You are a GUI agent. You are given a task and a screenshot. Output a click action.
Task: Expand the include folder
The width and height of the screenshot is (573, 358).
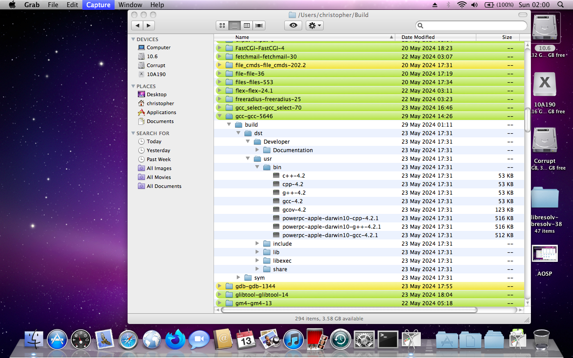257,243
